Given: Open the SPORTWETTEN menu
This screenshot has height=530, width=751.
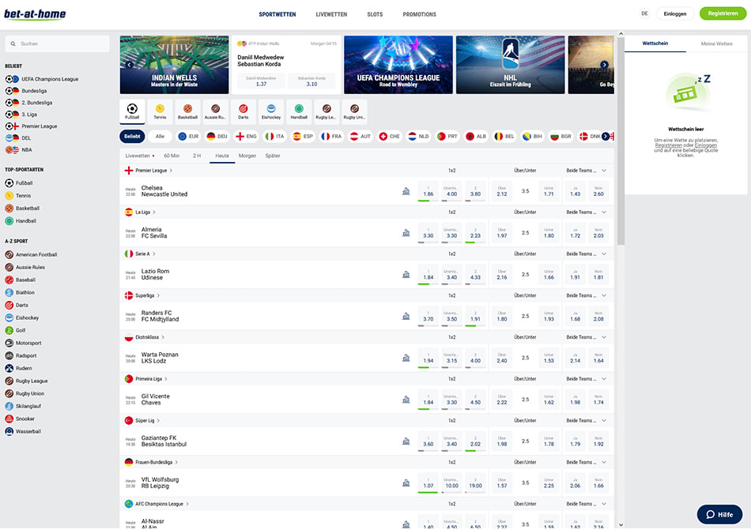Looking at the screenshot, I should [277, 14].
